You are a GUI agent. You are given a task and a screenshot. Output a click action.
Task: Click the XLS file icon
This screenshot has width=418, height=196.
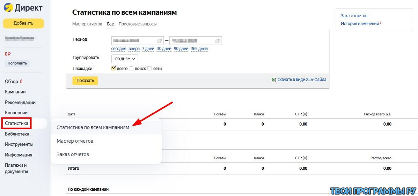coord(273,80)
